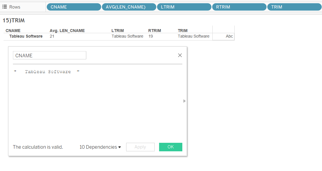Click the sheet title 15)TRIM

[x=14, y=20]
